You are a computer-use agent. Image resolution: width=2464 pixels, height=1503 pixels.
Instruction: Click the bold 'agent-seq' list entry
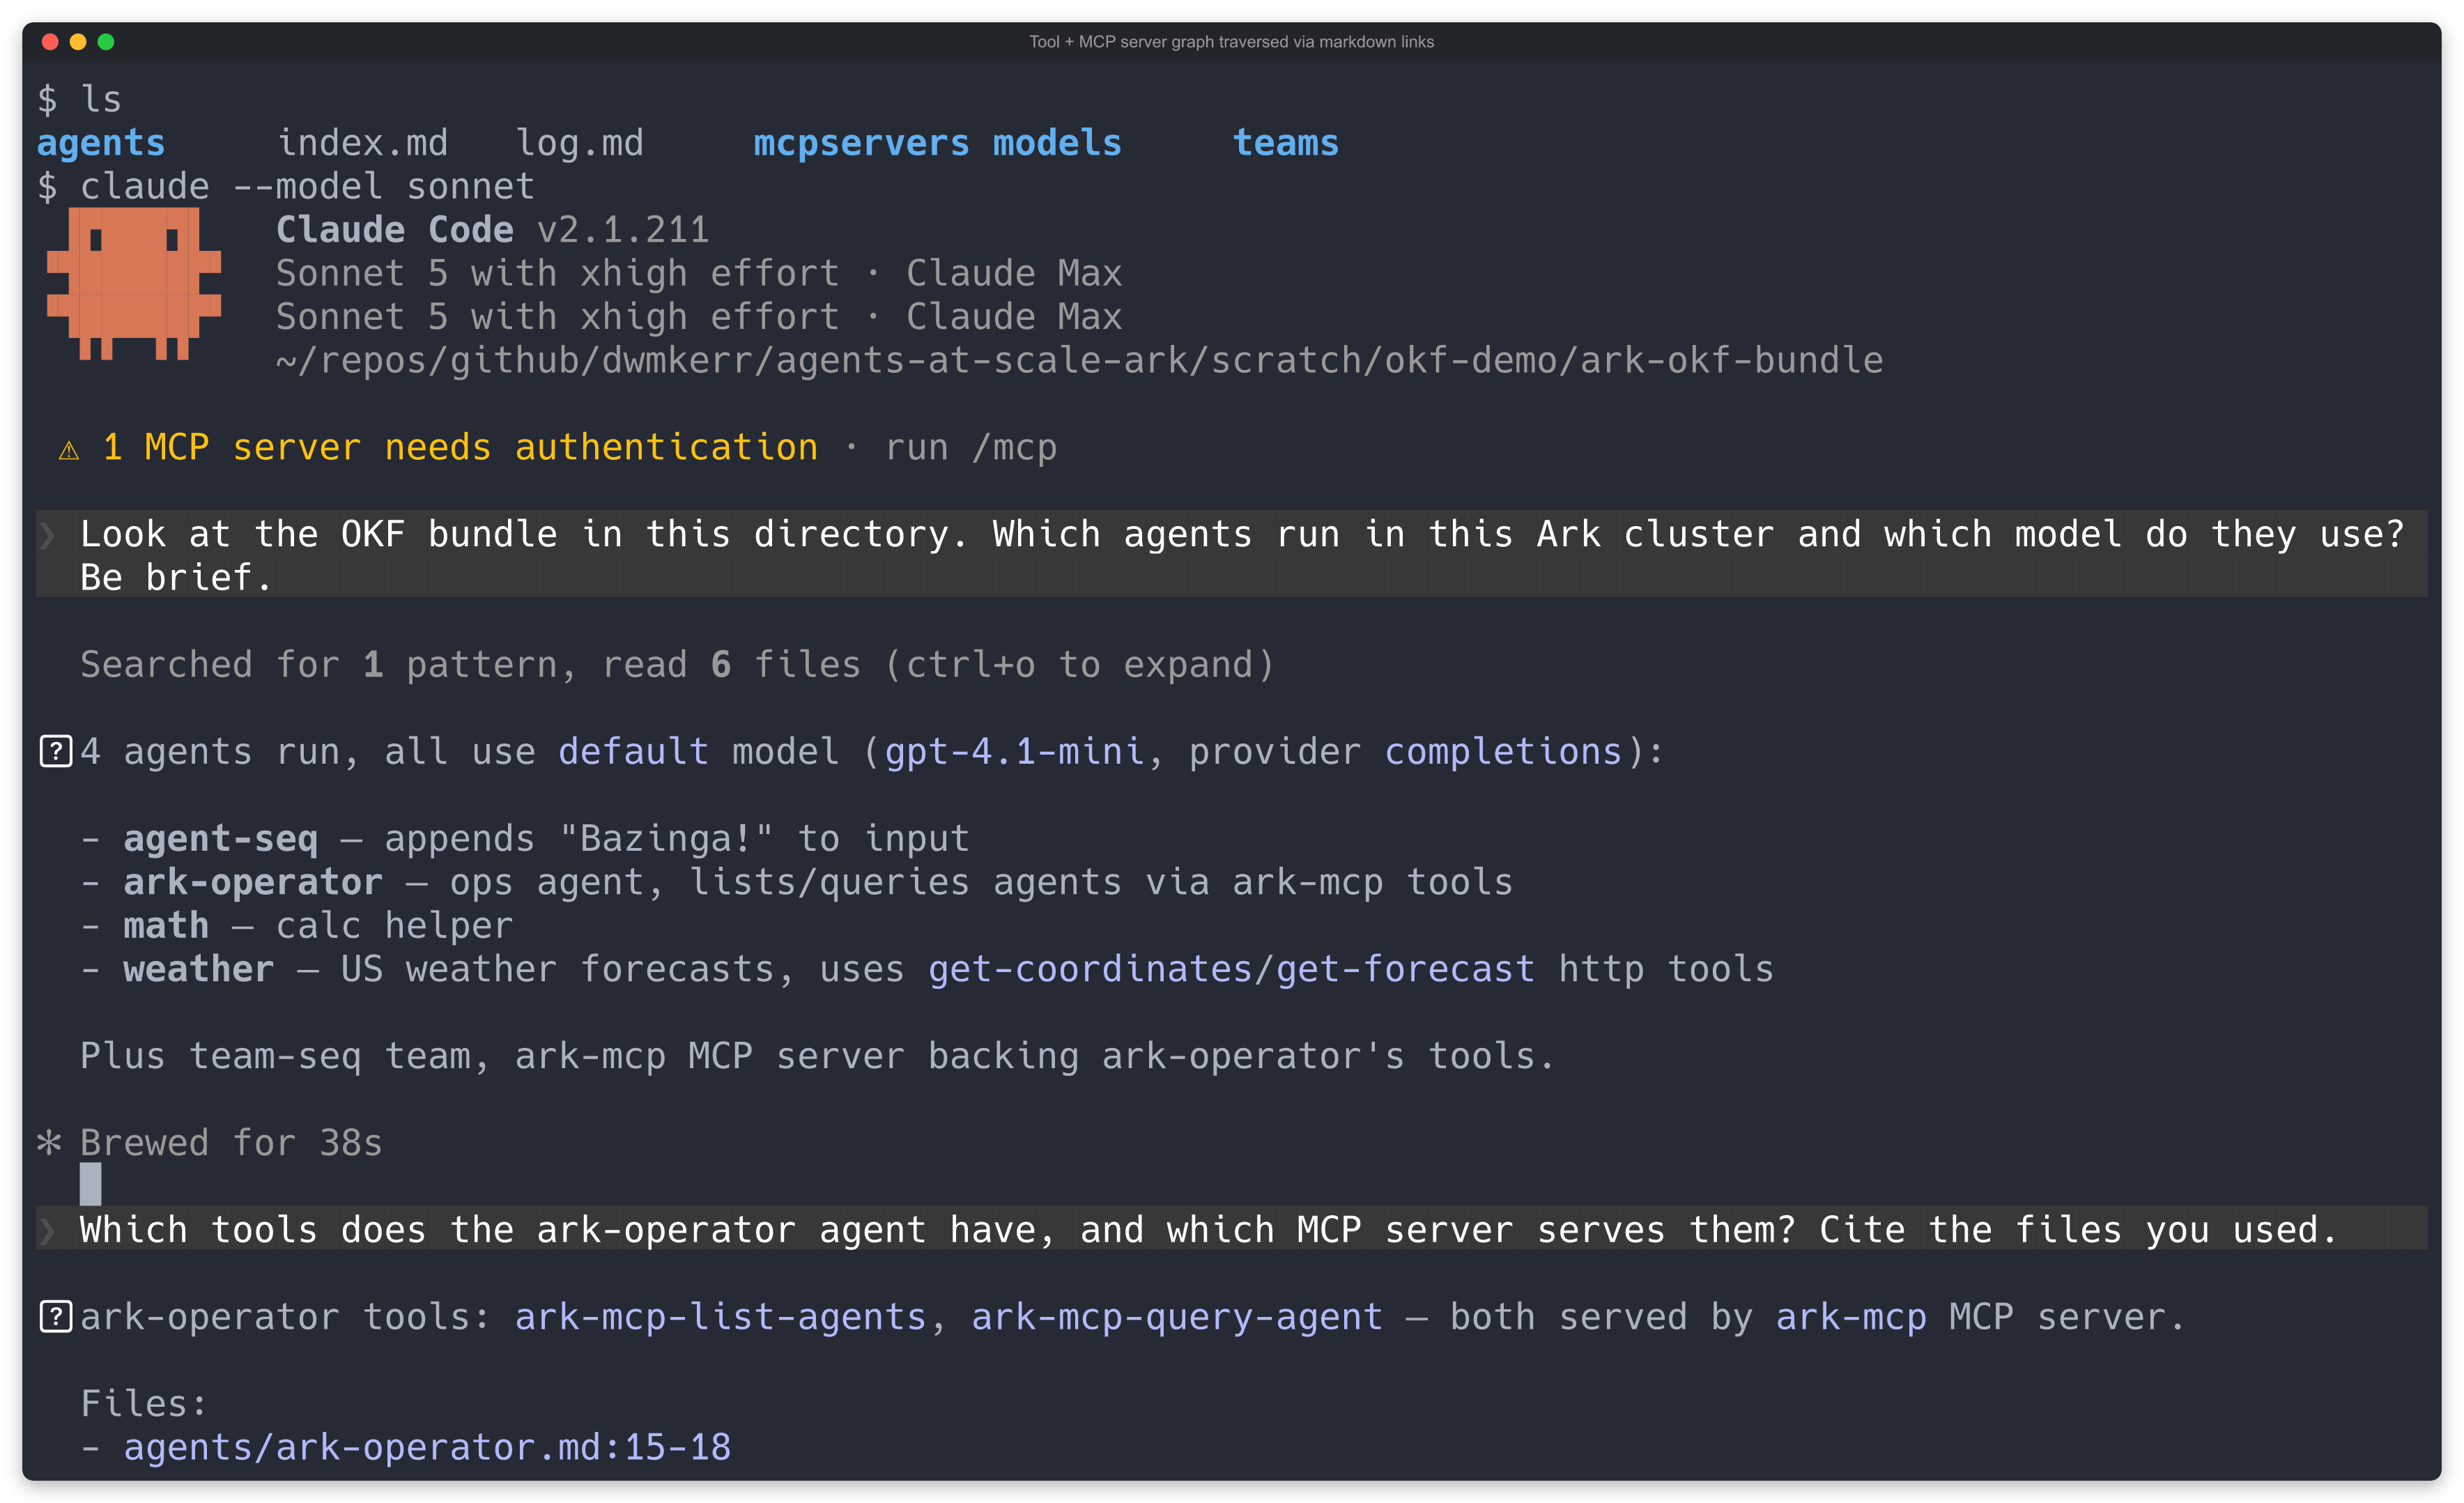tap(221, 838)
